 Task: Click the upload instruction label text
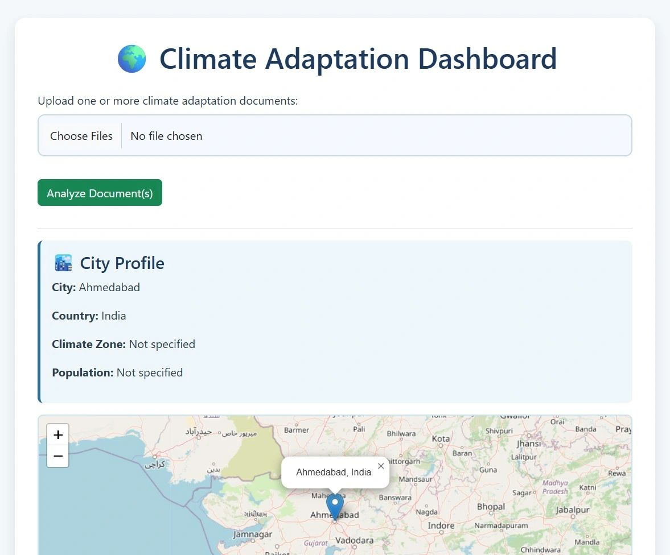tap(167, 101)
